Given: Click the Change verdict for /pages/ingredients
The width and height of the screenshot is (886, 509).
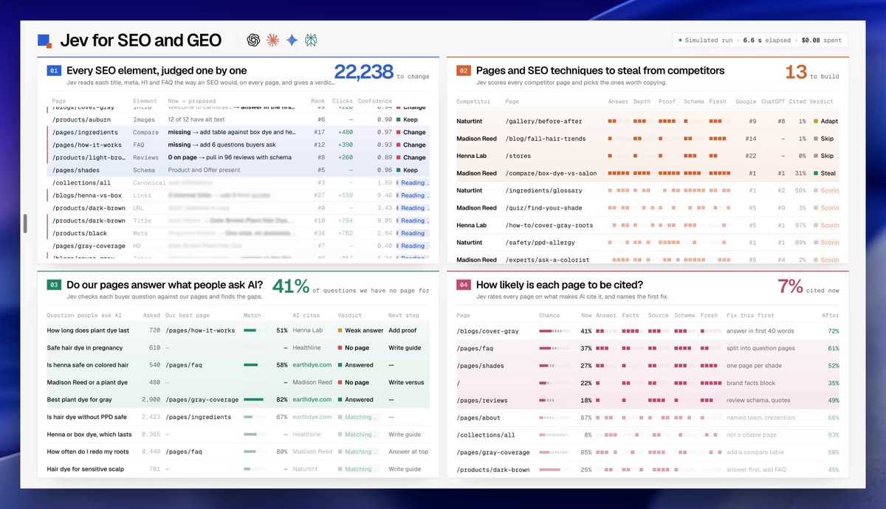Looking at the screenshot, I should click(x=411, y=133).
